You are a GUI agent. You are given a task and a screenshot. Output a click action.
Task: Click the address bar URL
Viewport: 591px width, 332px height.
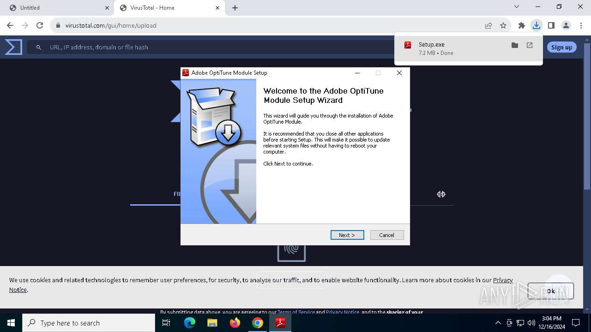point(111,25)
